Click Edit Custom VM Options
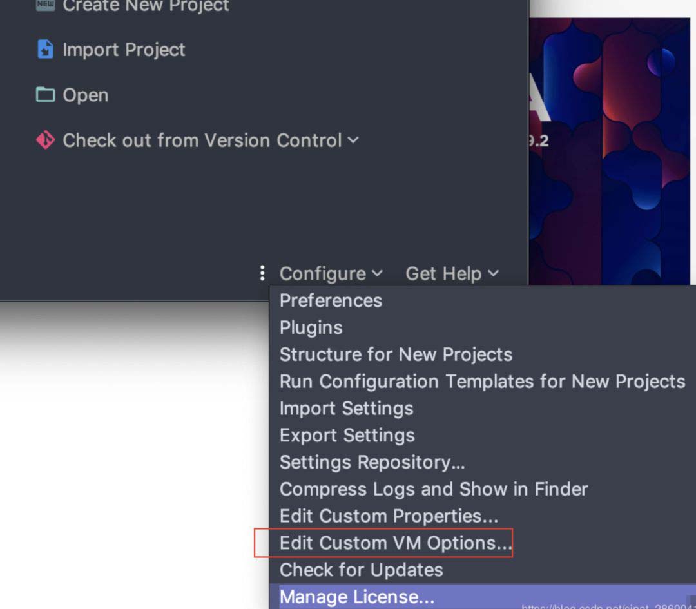Viewport: 696px width, 609px height. pyautogui.click(x=396, y=543)
